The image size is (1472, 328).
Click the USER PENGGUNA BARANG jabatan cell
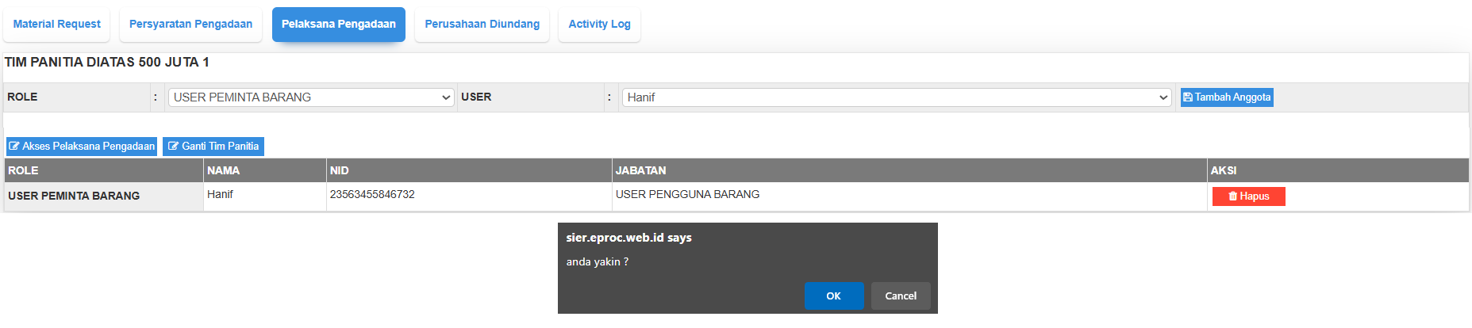pyautogui.click(x=687, y=195)
